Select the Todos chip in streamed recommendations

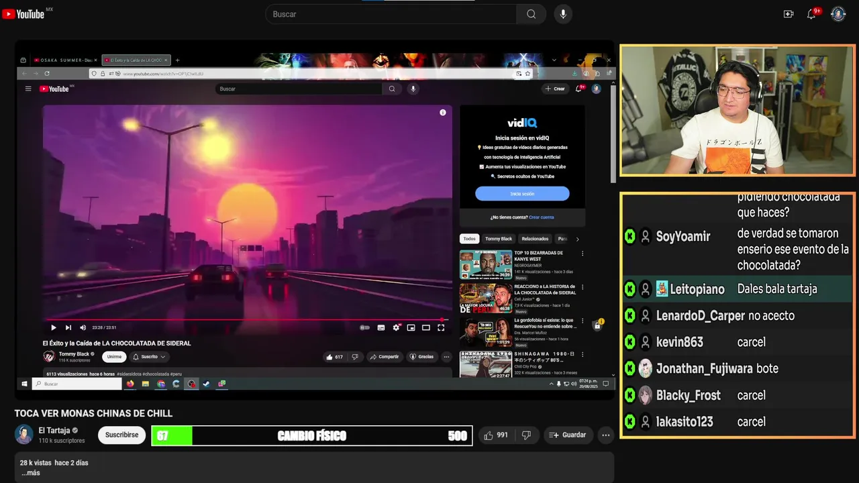(469, 239)
